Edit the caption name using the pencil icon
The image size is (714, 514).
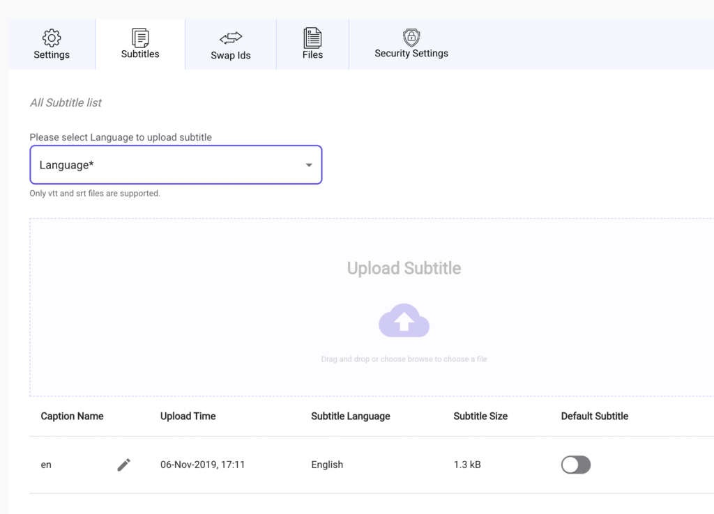[x=123, y=465]
